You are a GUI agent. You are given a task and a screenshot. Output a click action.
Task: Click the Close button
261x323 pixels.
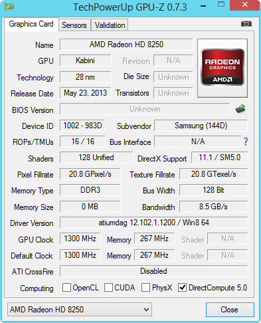[x=230, y=310]
